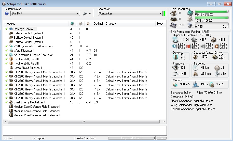Select the Small Energy Neutralizer II row text
Viewport: 233px width, 141px height.
pyautogui.click(x=29, y=102)
